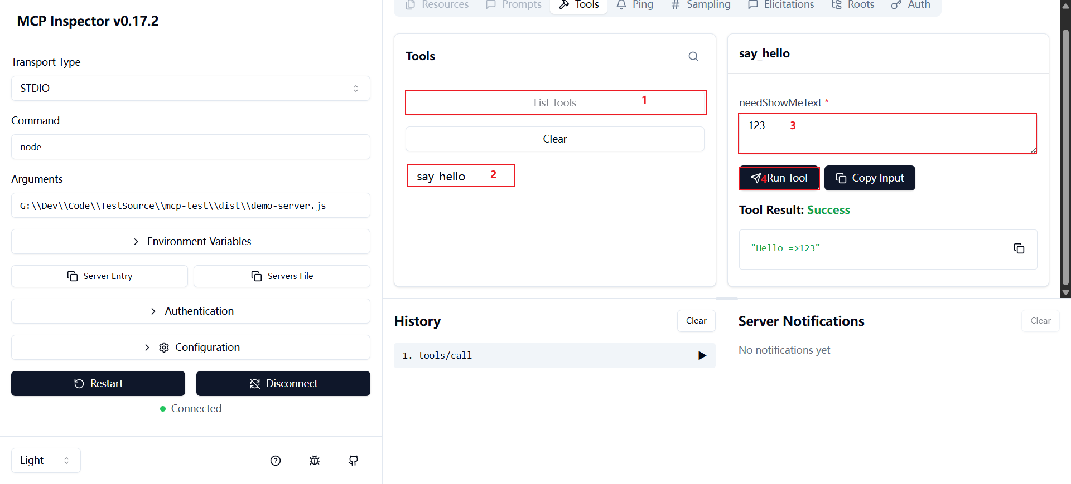Run the say_hello tool
1071x484 pixels.
tap(779, 178)
